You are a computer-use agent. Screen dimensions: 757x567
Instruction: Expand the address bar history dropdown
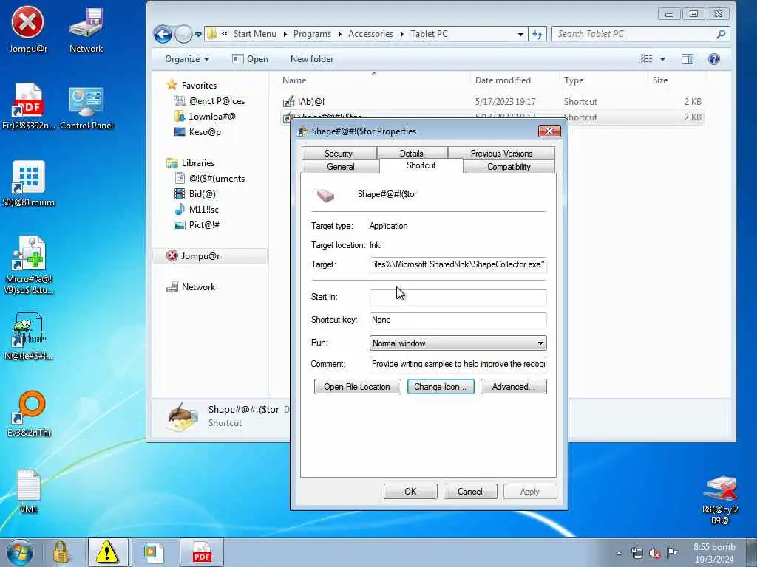(x=520, y=34)
